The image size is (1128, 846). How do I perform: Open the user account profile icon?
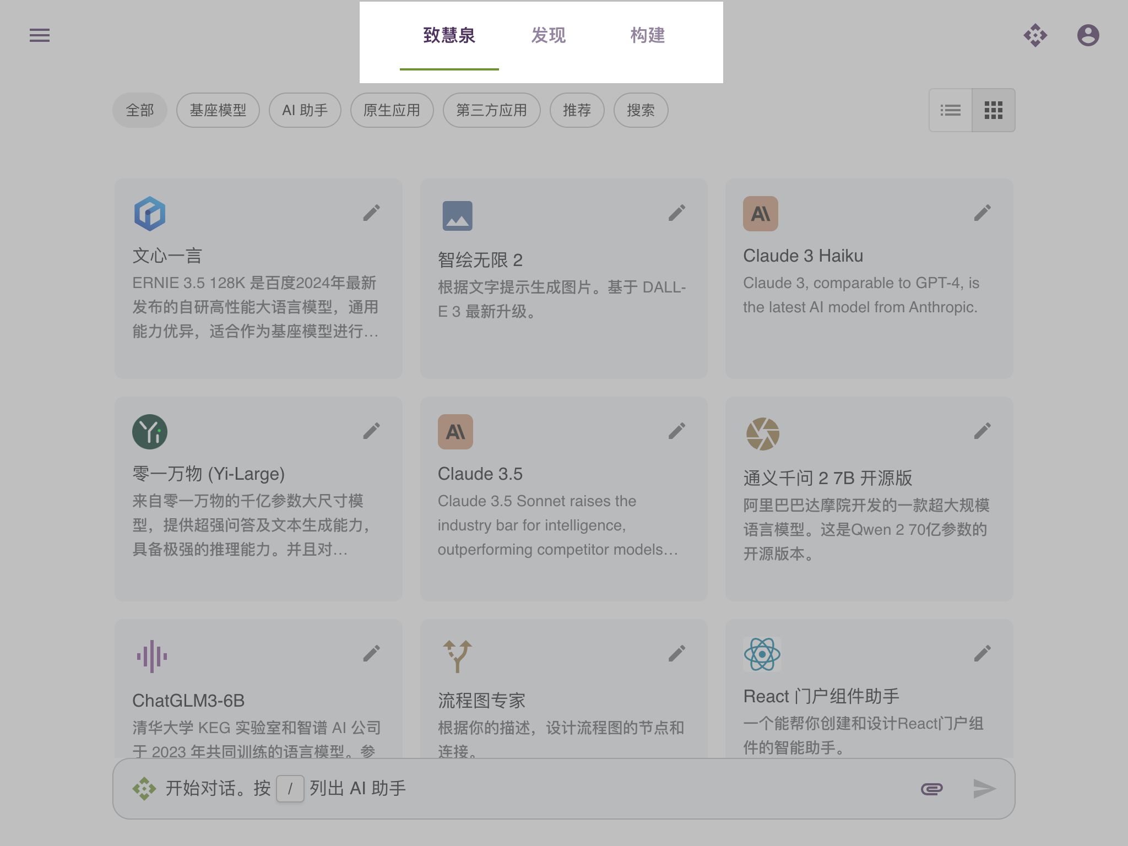click(1088, 35)
